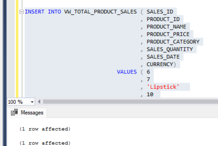Click the VW_TOTAL_PRODUCT_SALES view name
218x146 pixels.
(100, 12)
